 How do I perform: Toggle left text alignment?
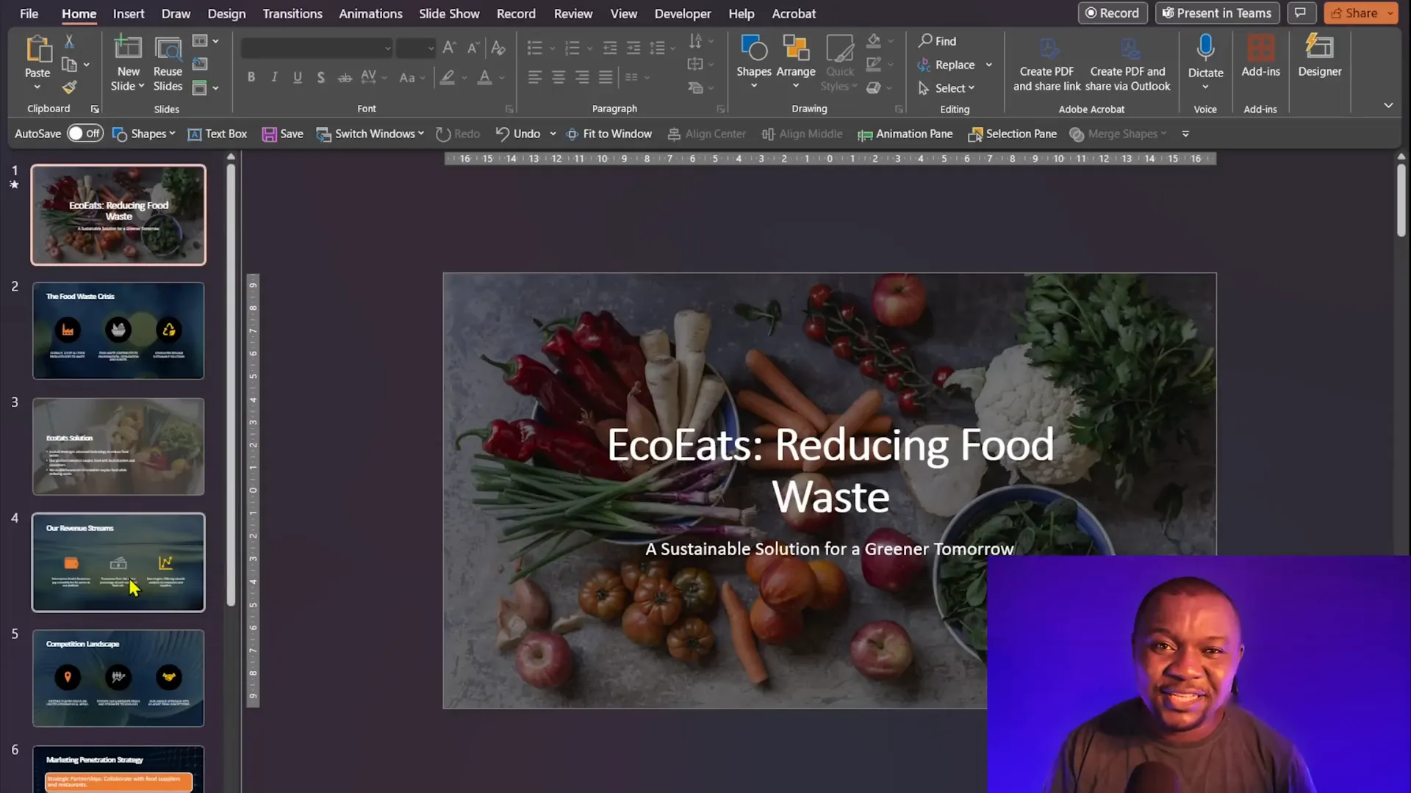pos(535,77)
